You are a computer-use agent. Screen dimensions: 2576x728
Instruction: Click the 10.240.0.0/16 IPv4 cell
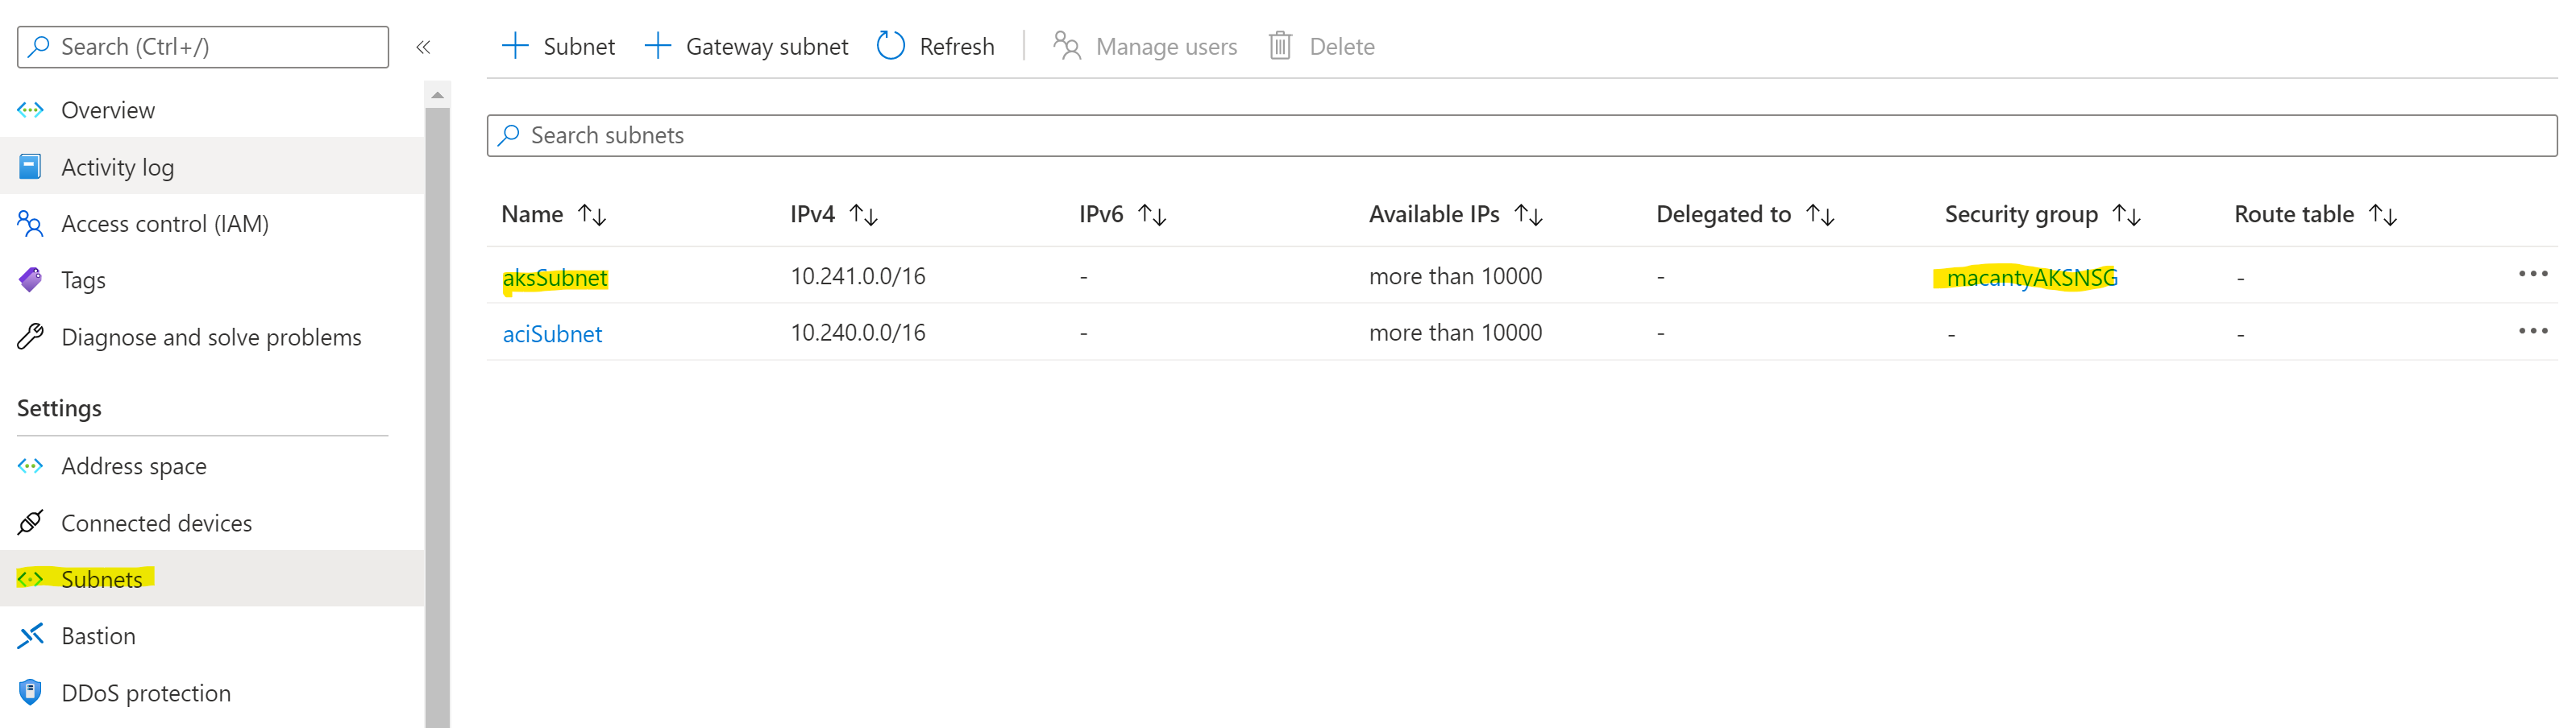[858, 333]
